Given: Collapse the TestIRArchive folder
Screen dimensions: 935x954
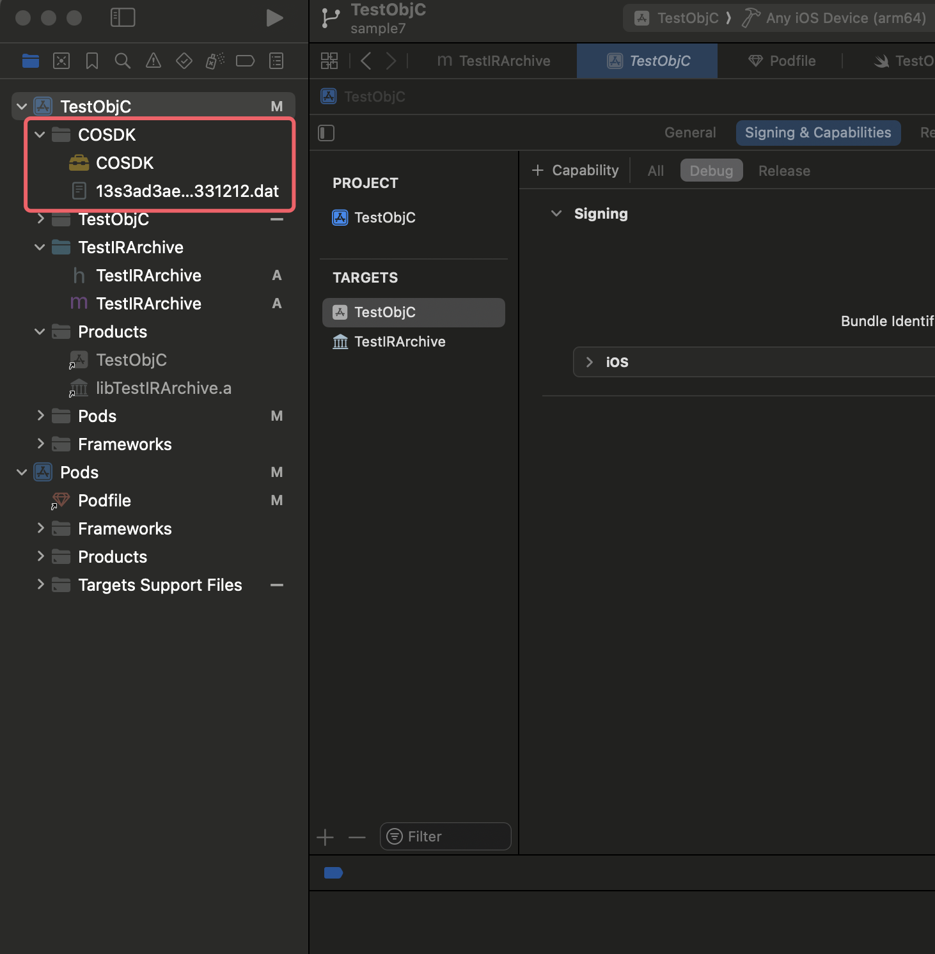Looking at the screenshot, I should click(40, 247).
